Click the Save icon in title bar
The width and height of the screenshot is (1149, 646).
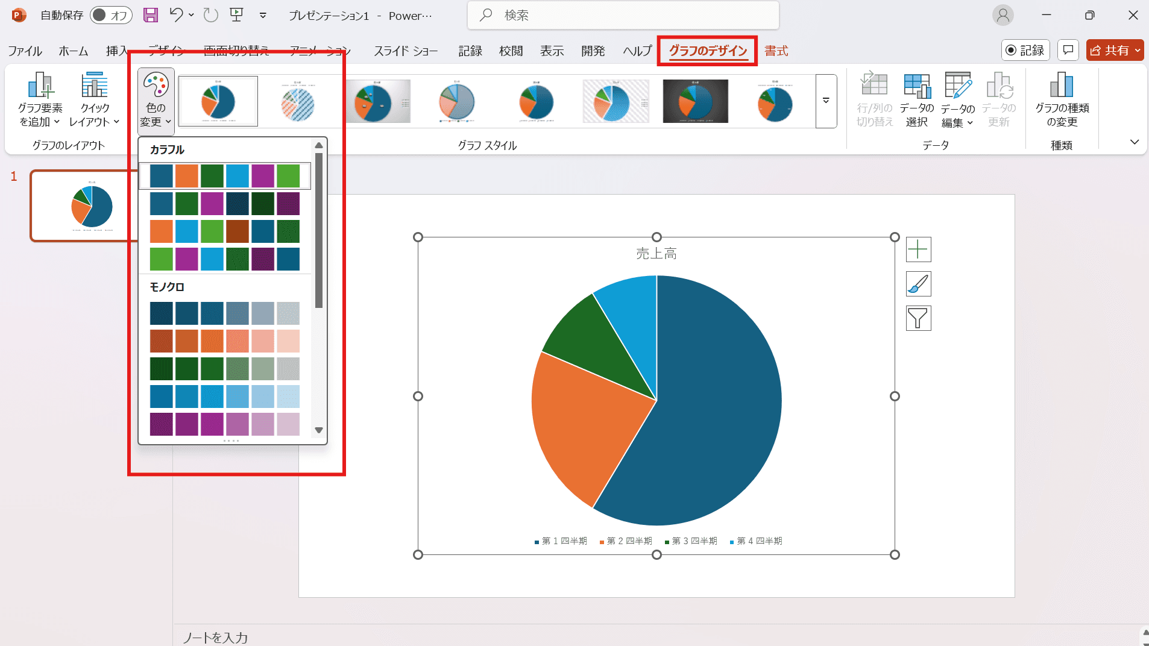click(x=150, y=15)
